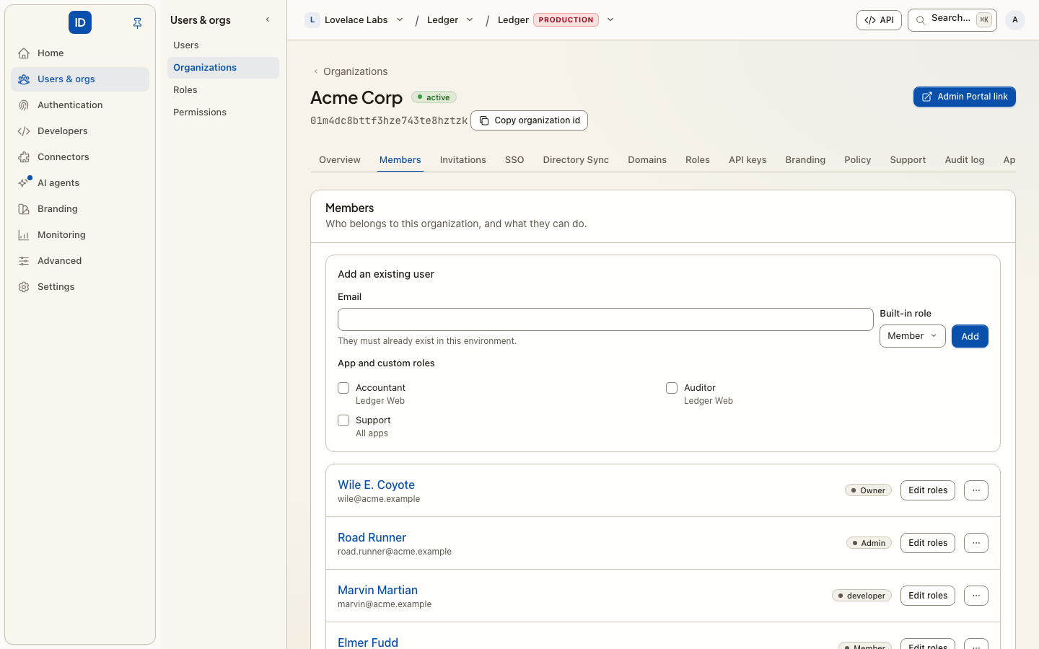The image size is (1039, 649).
Task: Open more actions for Wile E. Coyote
Action: coord(976,490)
